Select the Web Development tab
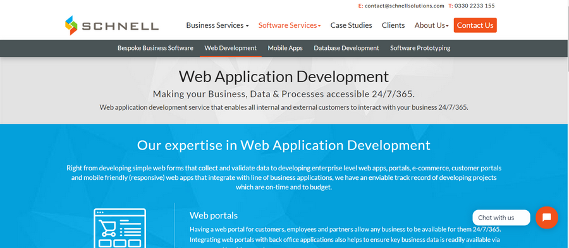This screenshot has height=248, width=569. point(230,48)
